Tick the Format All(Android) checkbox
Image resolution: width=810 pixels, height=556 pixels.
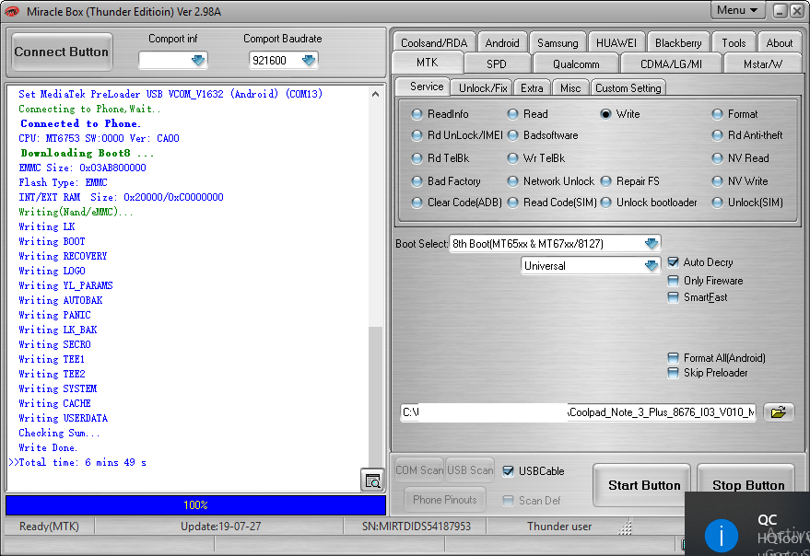pyautogui.click(x=673, y=358)
